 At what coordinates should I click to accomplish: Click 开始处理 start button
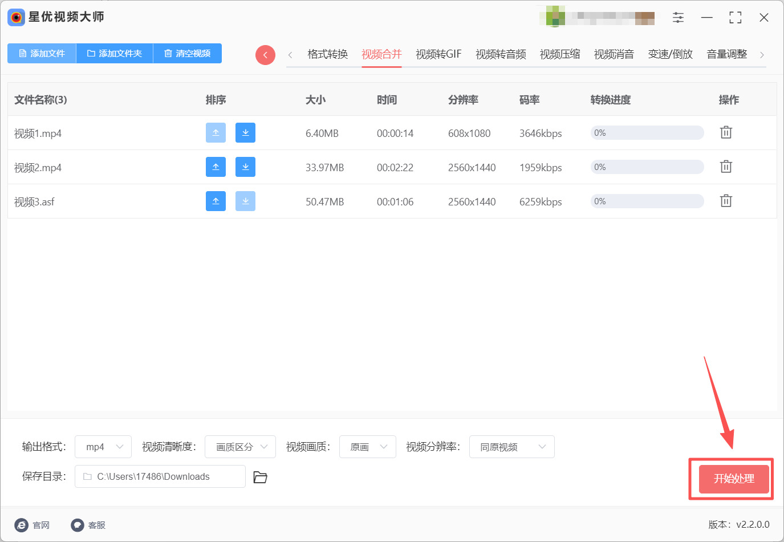(x=734, y=479)
